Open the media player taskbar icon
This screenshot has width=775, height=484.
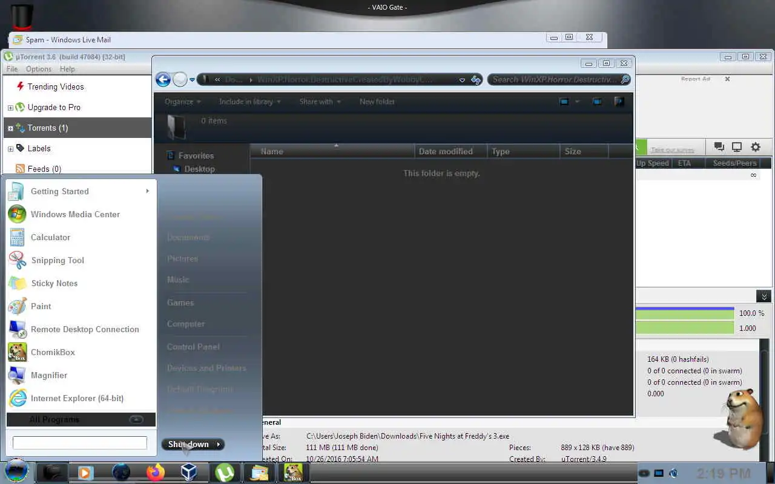(x=85, y=472)
